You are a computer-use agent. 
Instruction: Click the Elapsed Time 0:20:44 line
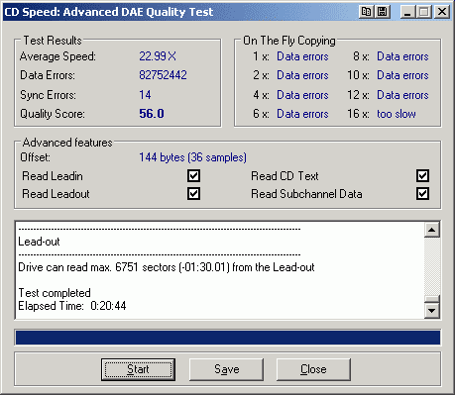[72, 306]
